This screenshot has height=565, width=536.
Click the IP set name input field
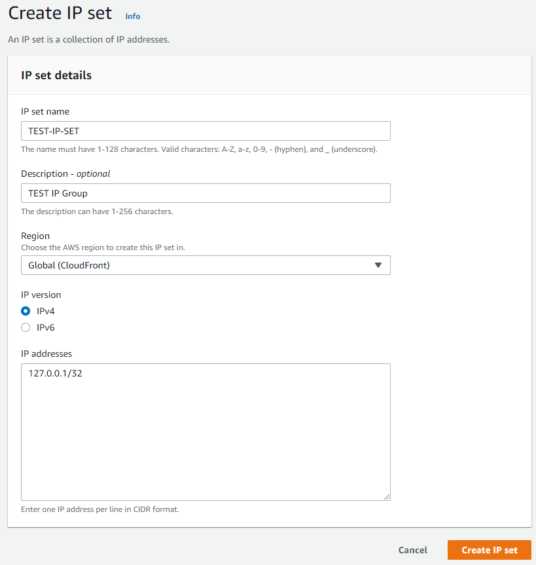tap(205, 131)
